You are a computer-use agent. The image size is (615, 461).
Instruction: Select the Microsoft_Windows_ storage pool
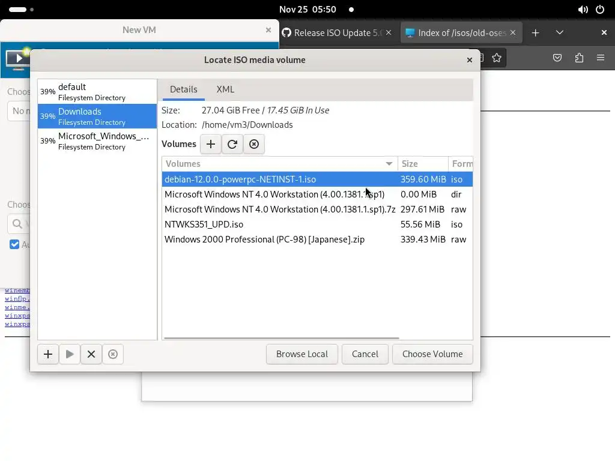click(97, 141)
